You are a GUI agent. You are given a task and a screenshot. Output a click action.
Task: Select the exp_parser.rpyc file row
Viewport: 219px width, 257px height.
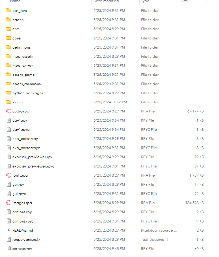click(x=105, y=148)
